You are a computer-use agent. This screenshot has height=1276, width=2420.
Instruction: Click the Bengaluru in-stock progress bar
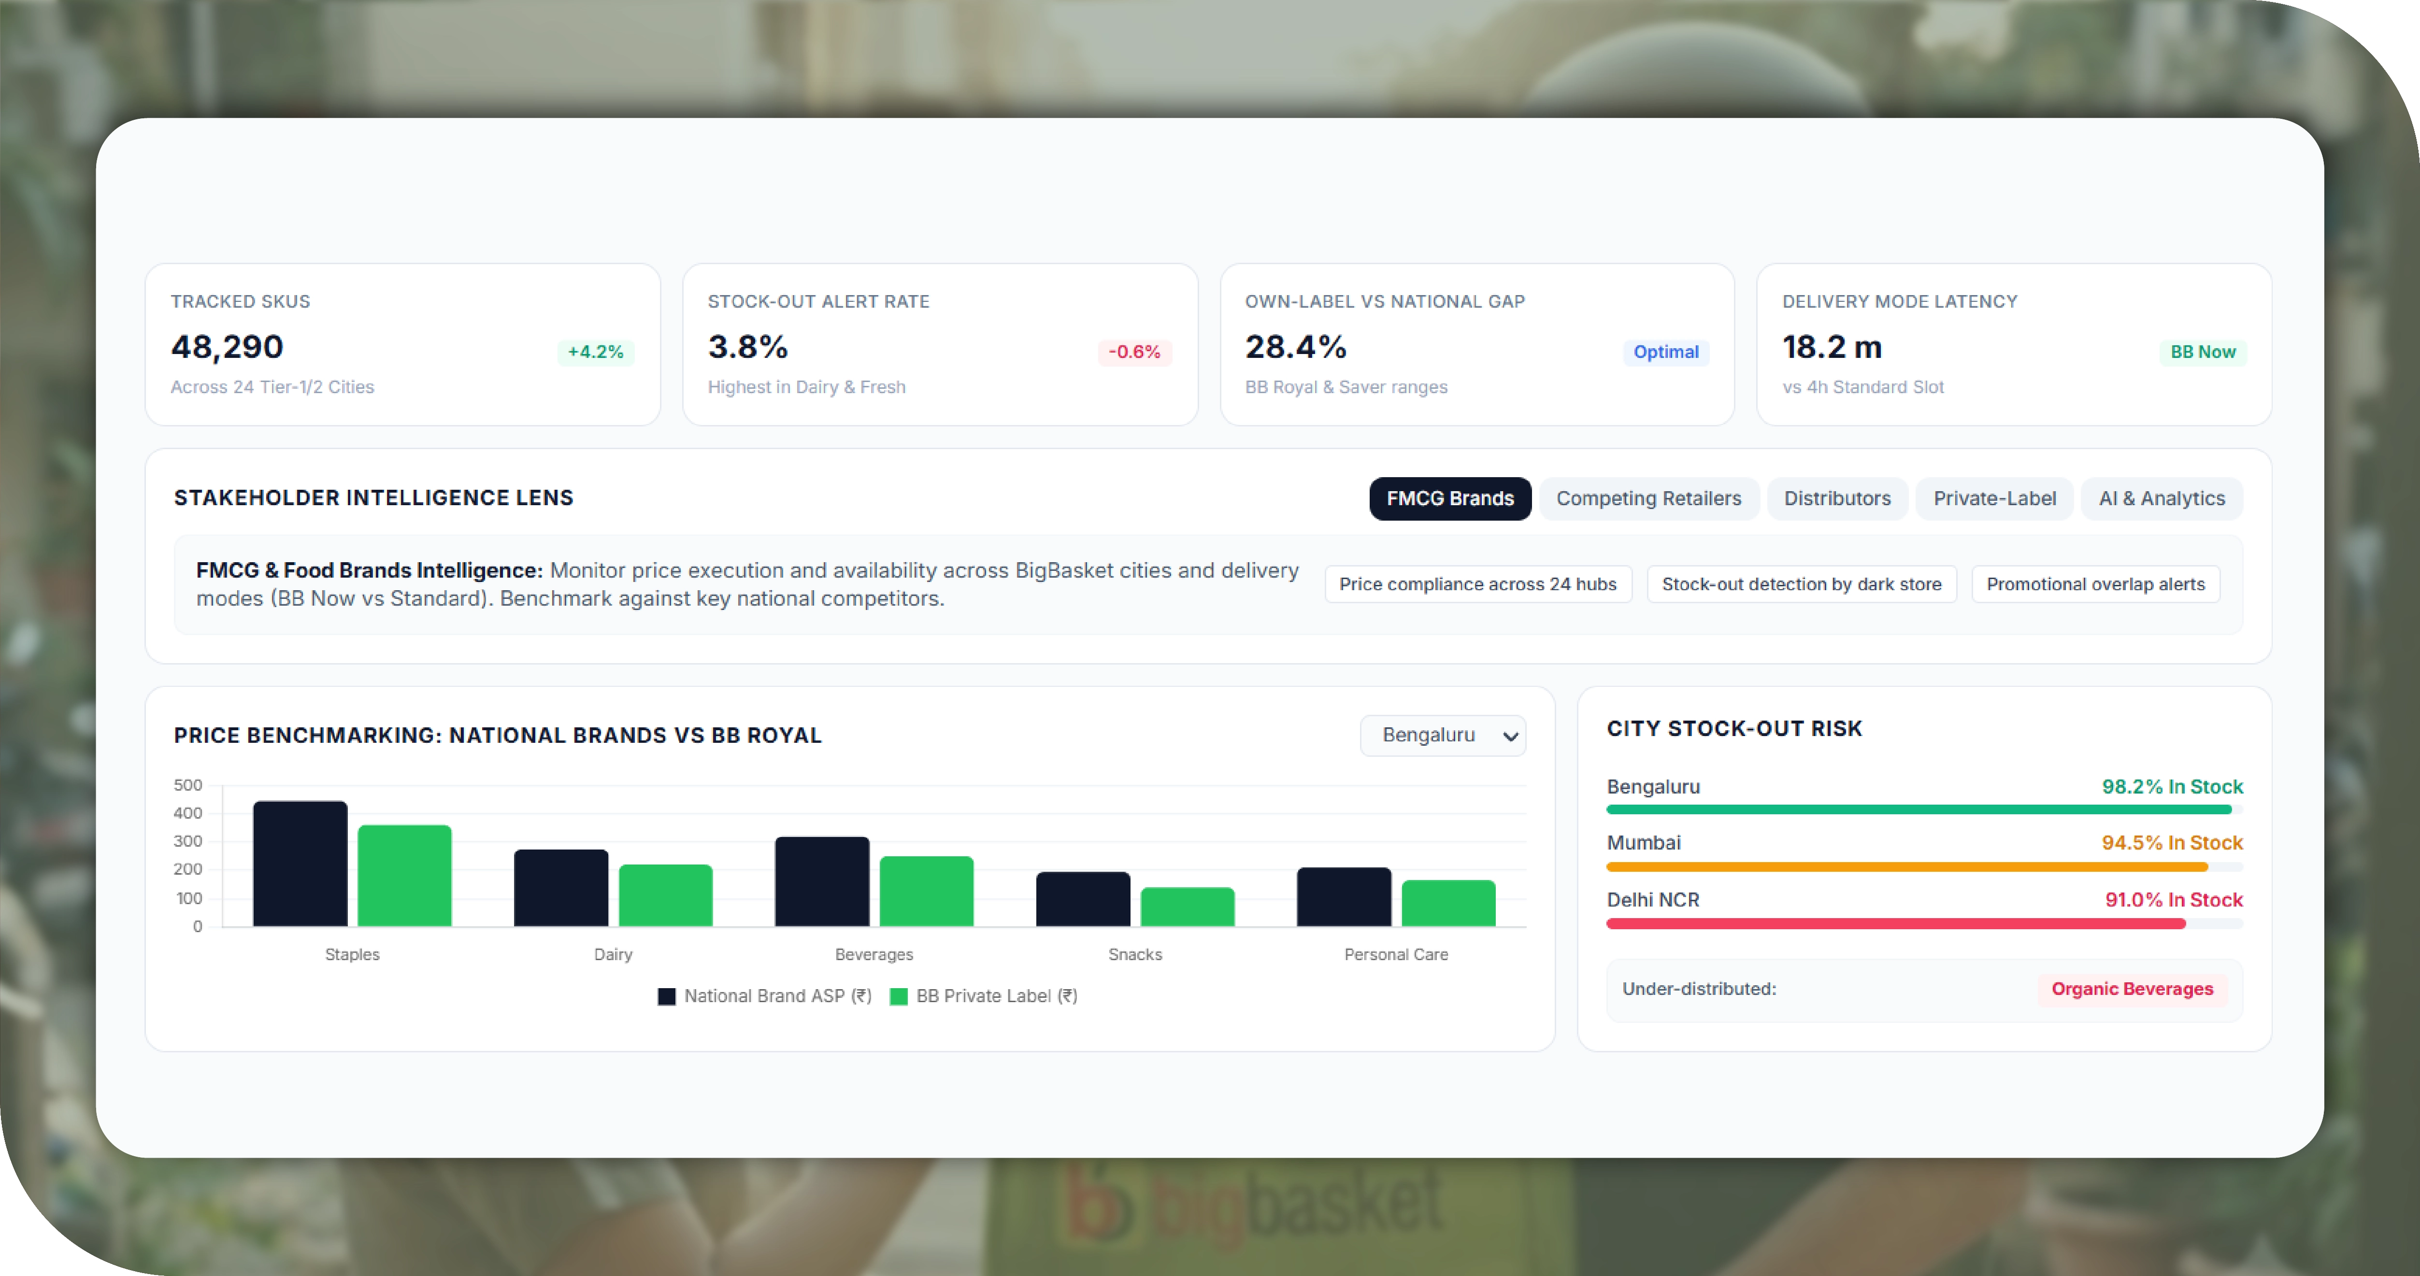click(x=1924, y=809)
